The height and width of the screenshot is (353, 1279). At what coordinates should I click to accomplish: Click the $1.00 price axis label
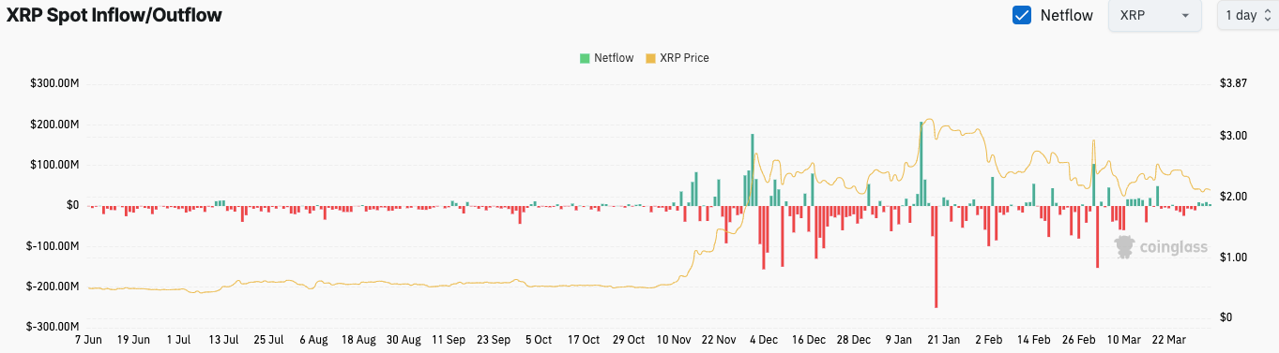tap(1233, 257)
